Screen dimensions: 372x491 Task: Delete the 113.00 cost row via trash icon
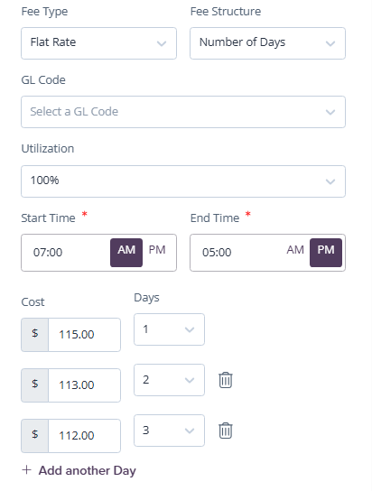tap(225, 380)
